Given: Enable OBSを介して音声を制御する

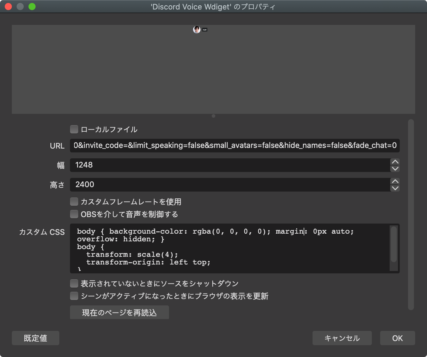Looking at the screenshot, I should (74, 214).
